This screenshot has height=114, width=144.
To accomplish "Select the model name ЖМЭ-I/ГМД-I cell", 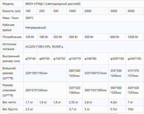I will pos(84,4).
